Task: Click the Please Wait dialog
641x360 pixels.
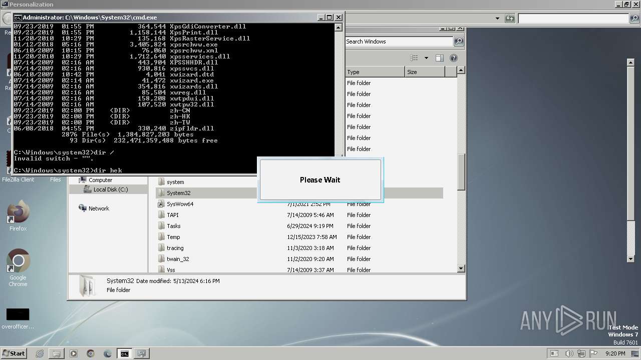Action: [x=320, y=180]
